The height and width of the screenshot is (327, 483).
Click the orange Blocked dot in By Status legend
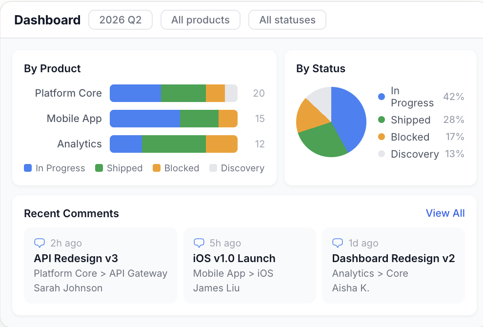pos(381,137)
